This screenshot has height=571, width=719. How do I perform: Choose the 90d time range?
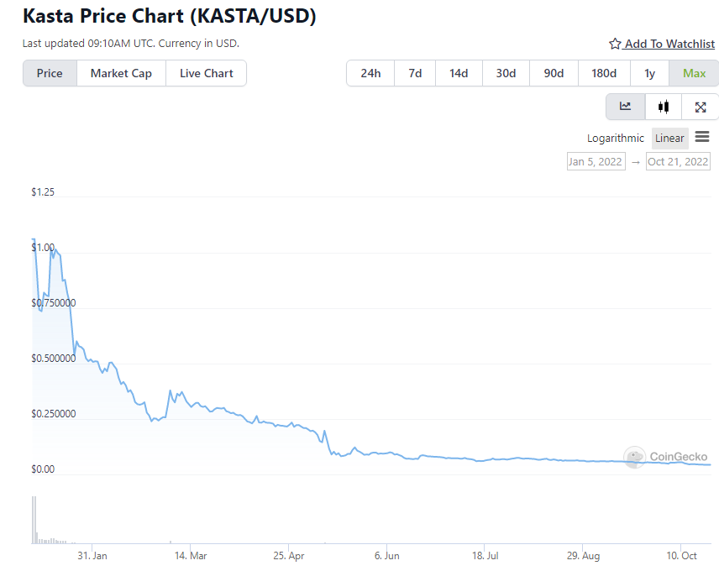(x=554, y=73)
